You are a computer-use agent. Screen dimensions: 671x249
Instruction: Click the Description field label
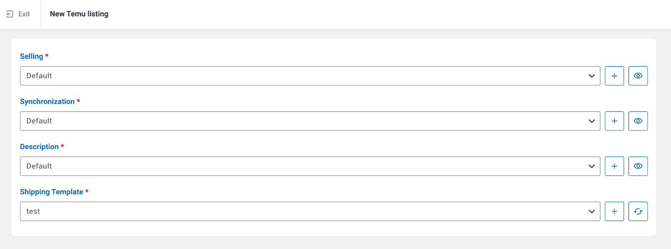point(39,147)
